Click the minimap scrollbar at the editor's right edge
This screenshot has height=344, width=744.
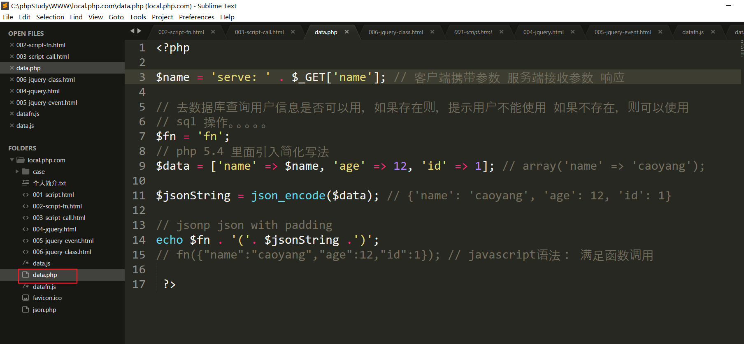(x=742, y=48)
